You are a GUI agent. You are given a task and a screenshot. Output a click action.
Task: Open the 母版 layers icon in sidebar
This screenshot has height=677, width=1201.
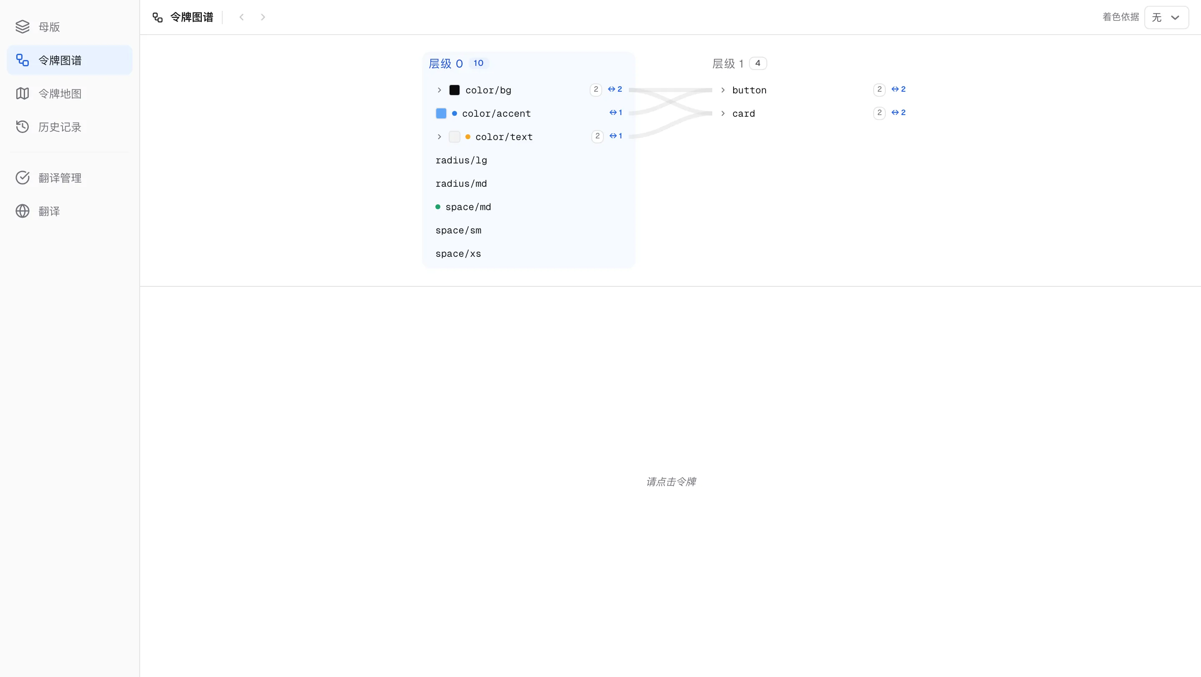click(23, 27)
